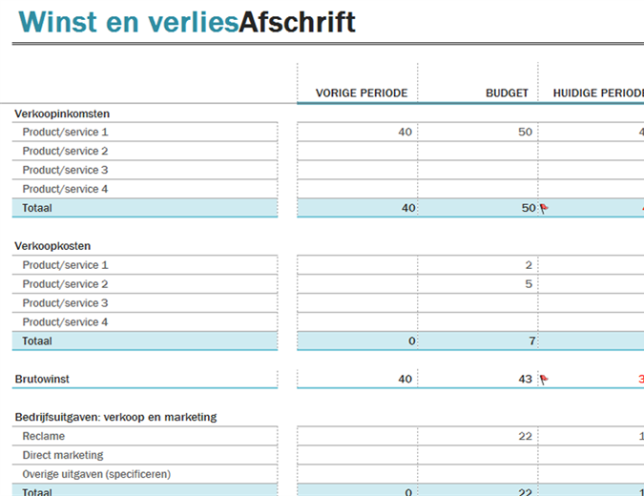Viewport: 644px width, 496px height.
Task: Select Product/service 2 under Verkoopinkomsten
Action: tap(65, 151)
